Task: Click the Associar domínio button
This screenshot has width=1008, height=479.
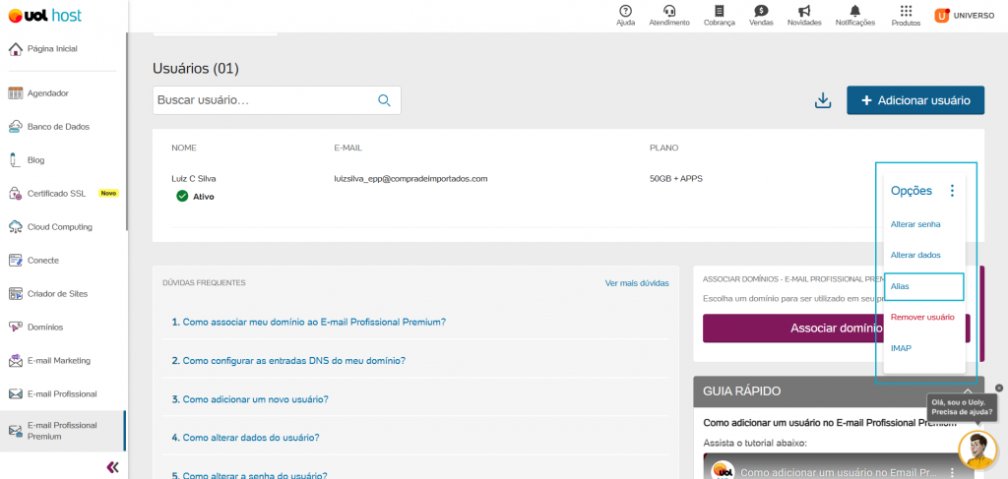Action: click(837, 329)
